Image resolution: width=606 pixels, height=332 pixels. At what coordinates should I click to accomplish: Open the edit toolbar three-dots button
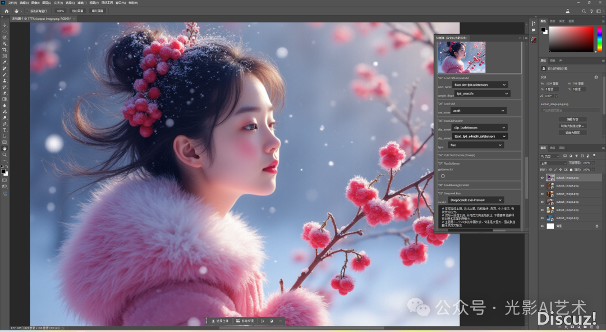click(x=4, y=161)
